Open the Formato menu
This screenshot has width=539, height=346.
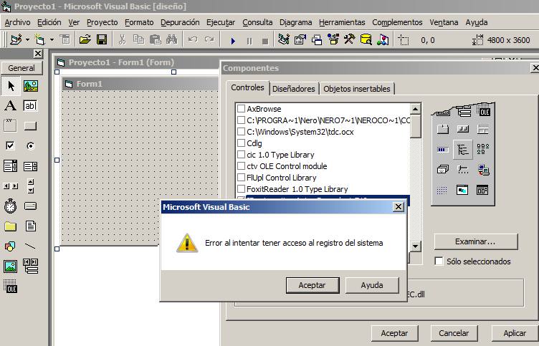coord(139,22)
